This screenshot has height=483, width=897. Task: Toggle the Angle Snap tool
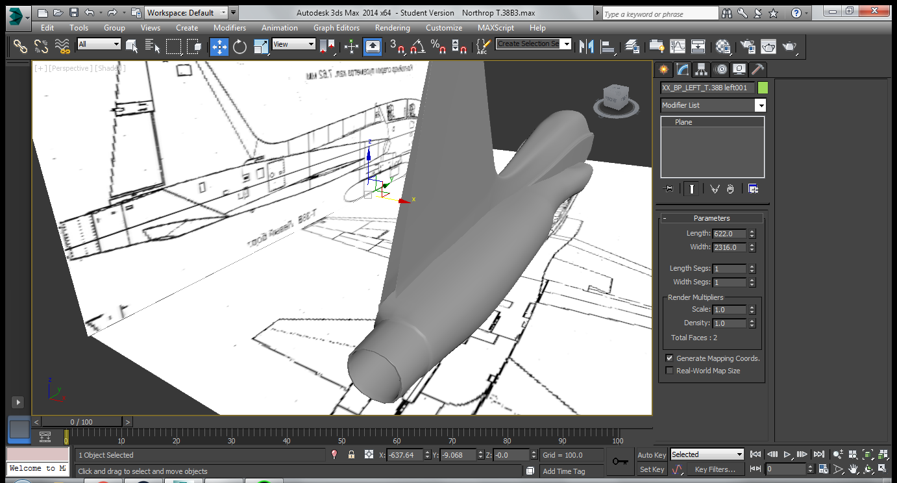[x=418, y=47]
